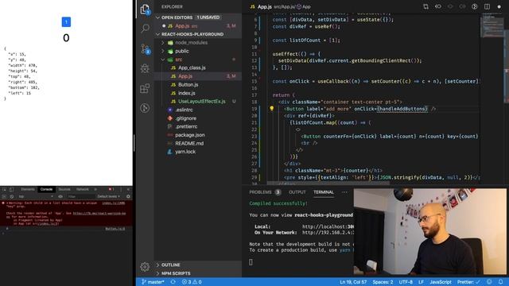Collapse the Open Editors section
This screenshot has width=509, height=286.
coord(198,17)
